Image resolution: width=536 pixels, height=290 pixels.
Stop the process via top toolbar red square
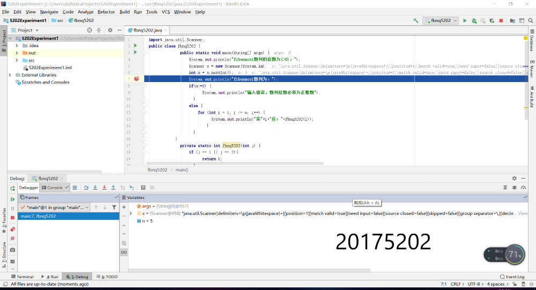[x=501, y=20]
